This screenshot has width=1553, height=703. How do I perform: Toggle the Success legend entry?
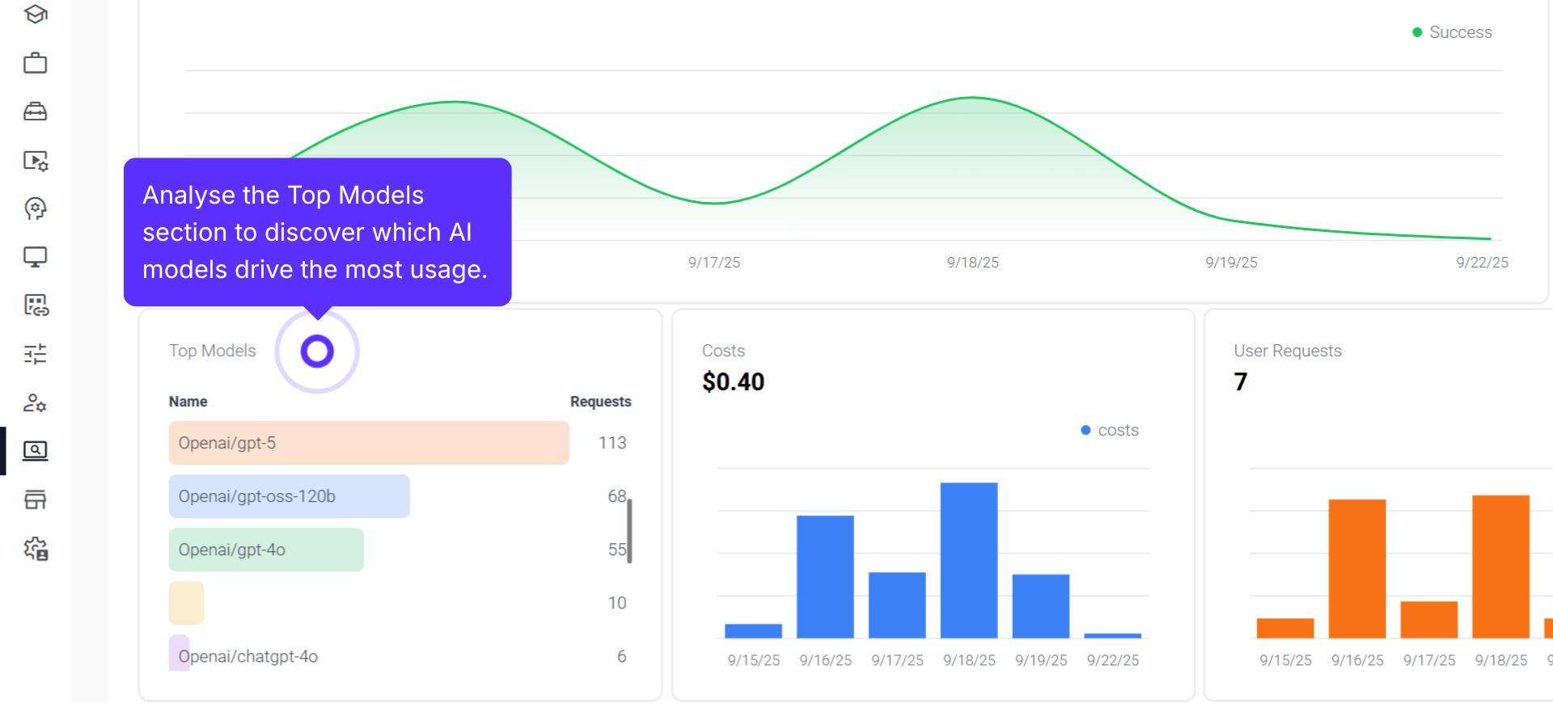1452,32
